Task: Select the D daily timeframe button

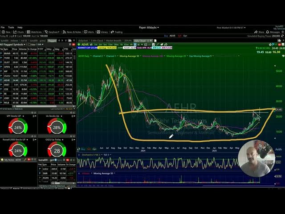Action: point(135,45)
